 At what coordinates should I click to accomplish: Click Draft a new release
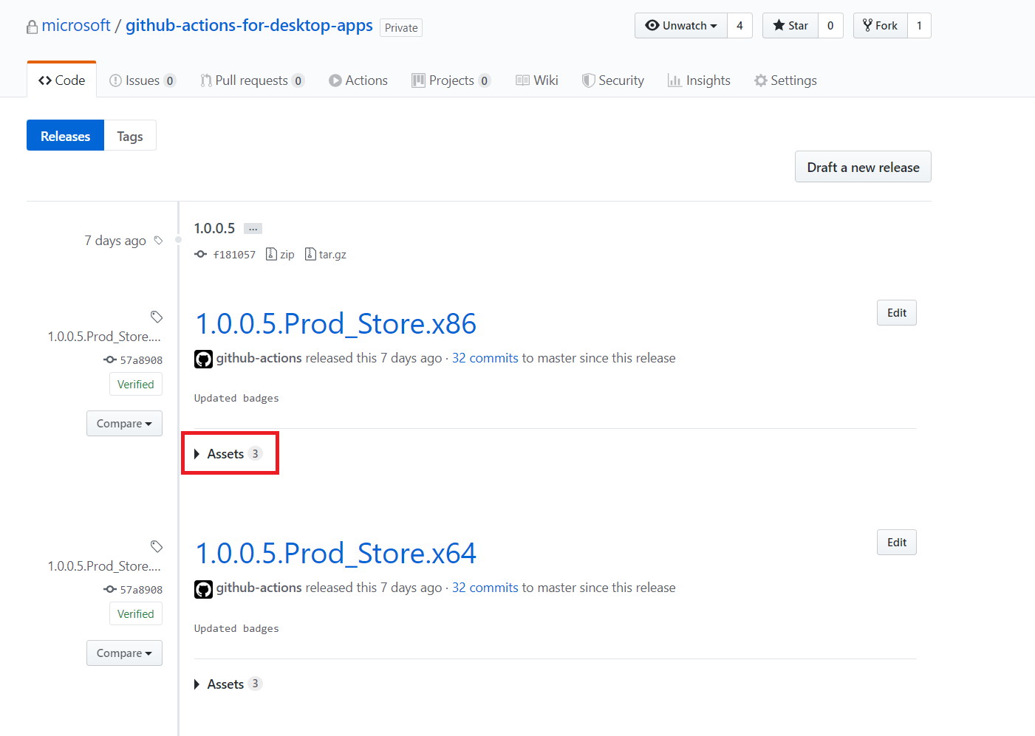coord(863,167)
